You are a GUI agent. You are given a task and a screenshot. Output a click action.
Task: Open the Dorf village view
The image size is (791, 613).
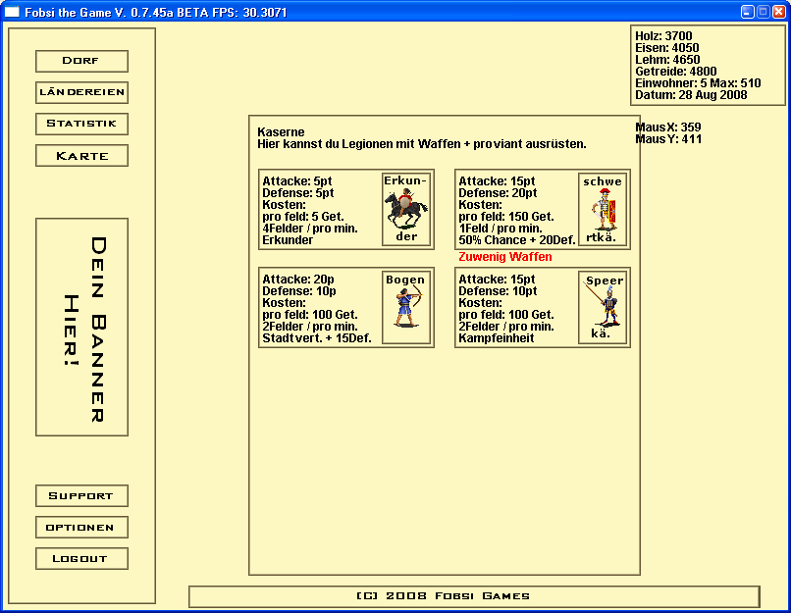click(x=81, y=61)
